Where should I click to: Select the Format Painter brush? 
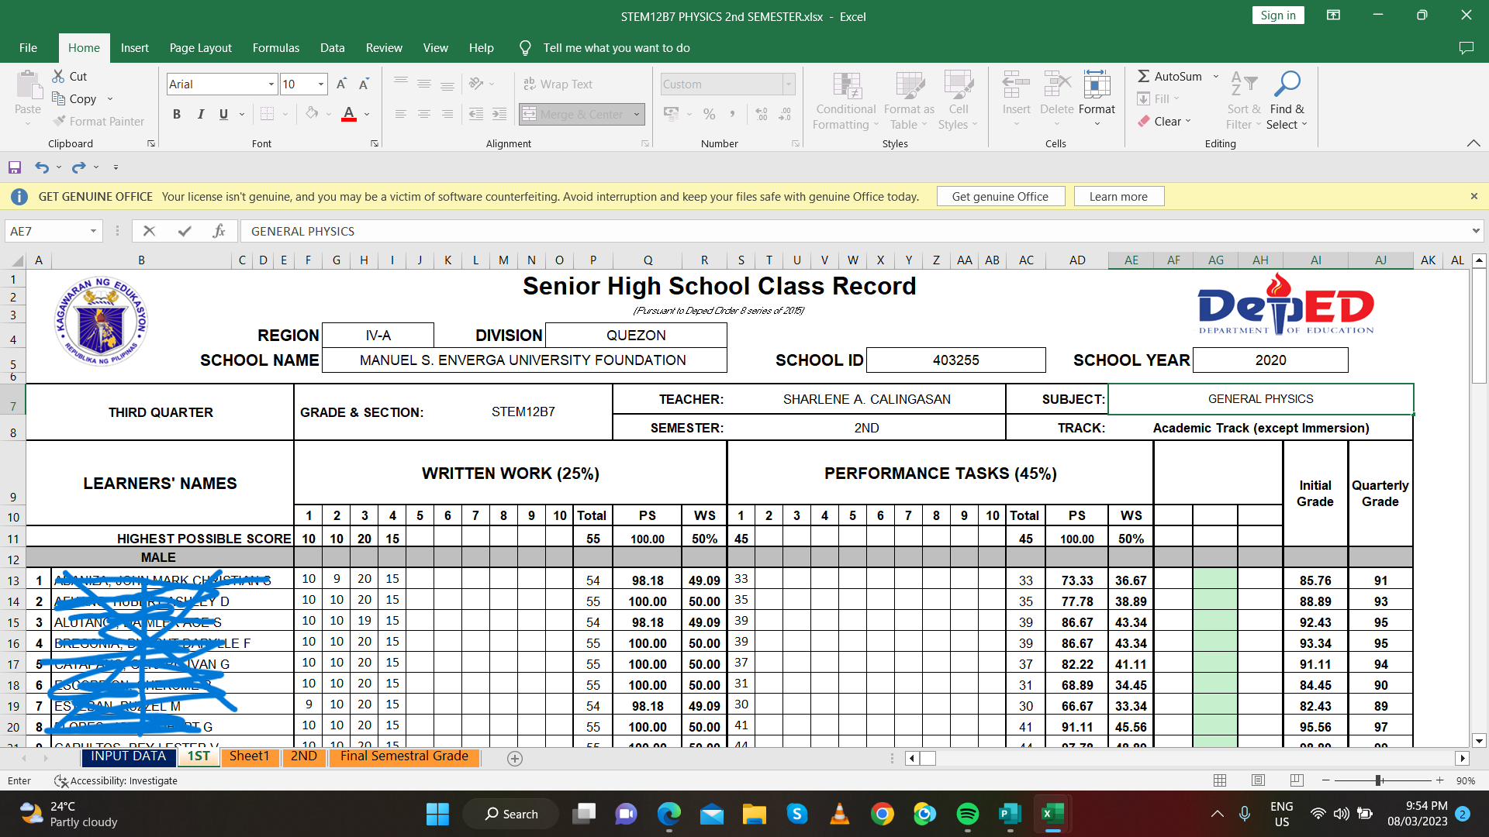coord(59,121)
